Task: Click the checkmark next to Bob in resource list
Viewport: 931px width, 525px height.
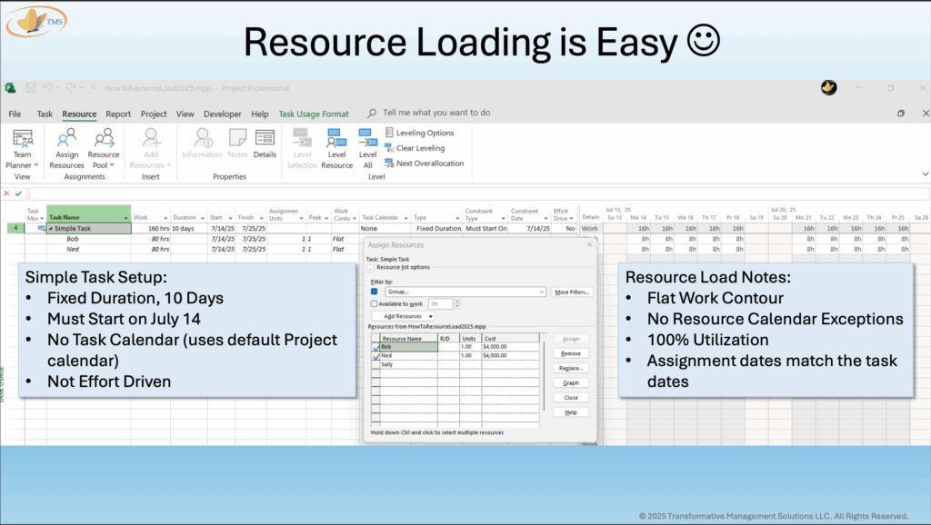Action: (x=375, y=347)
